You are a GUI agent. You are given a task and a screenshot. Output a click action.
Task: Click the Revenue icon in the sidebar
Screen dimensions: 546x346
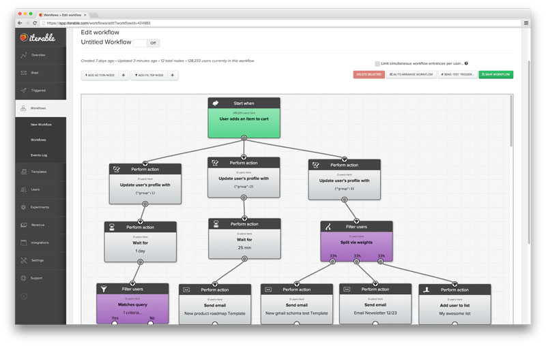point(24,225)
